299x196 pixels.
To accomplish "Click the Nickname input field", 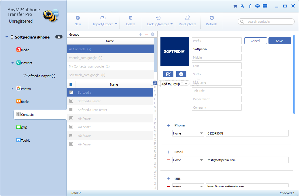I will point(217,82).
